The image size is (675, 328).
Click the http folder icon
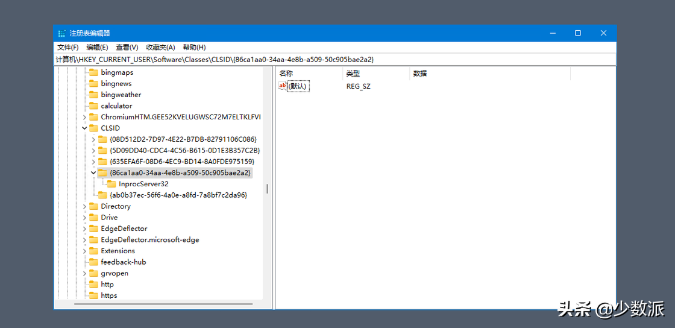click(x=93, y=285)
